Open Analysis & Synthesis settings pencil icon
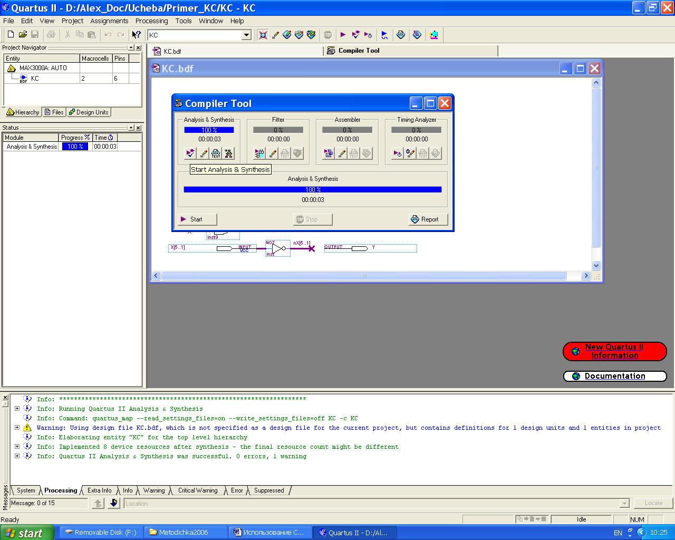This screenshot has width=675, height=540. [203, 153]
